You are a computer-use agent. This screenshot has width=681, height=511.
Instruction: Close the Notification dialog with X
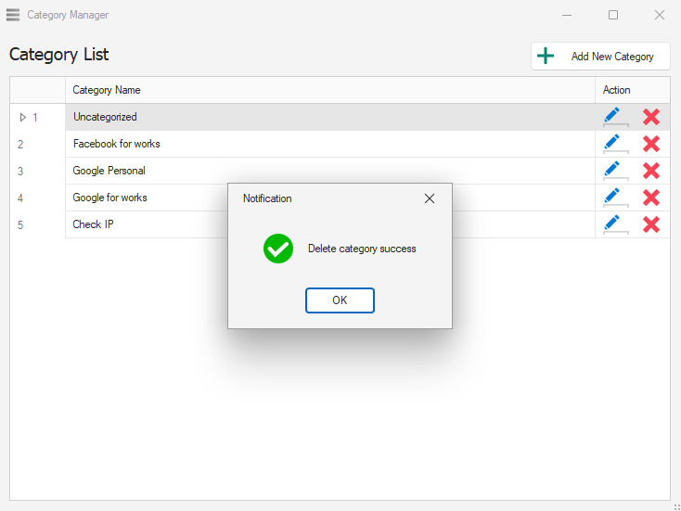click(x=429, y=198)
